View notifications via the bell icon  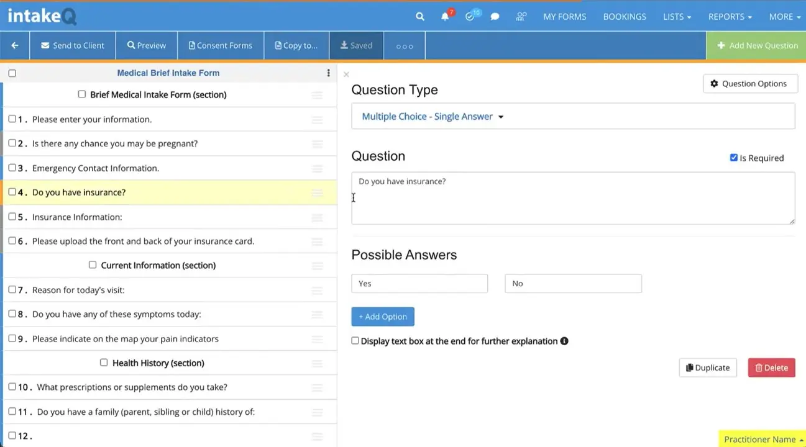(x=444, y=16)
